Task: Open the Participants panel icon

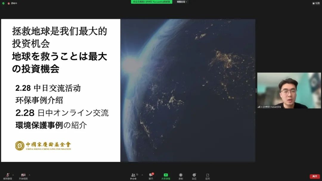Action: coord(133,175)
